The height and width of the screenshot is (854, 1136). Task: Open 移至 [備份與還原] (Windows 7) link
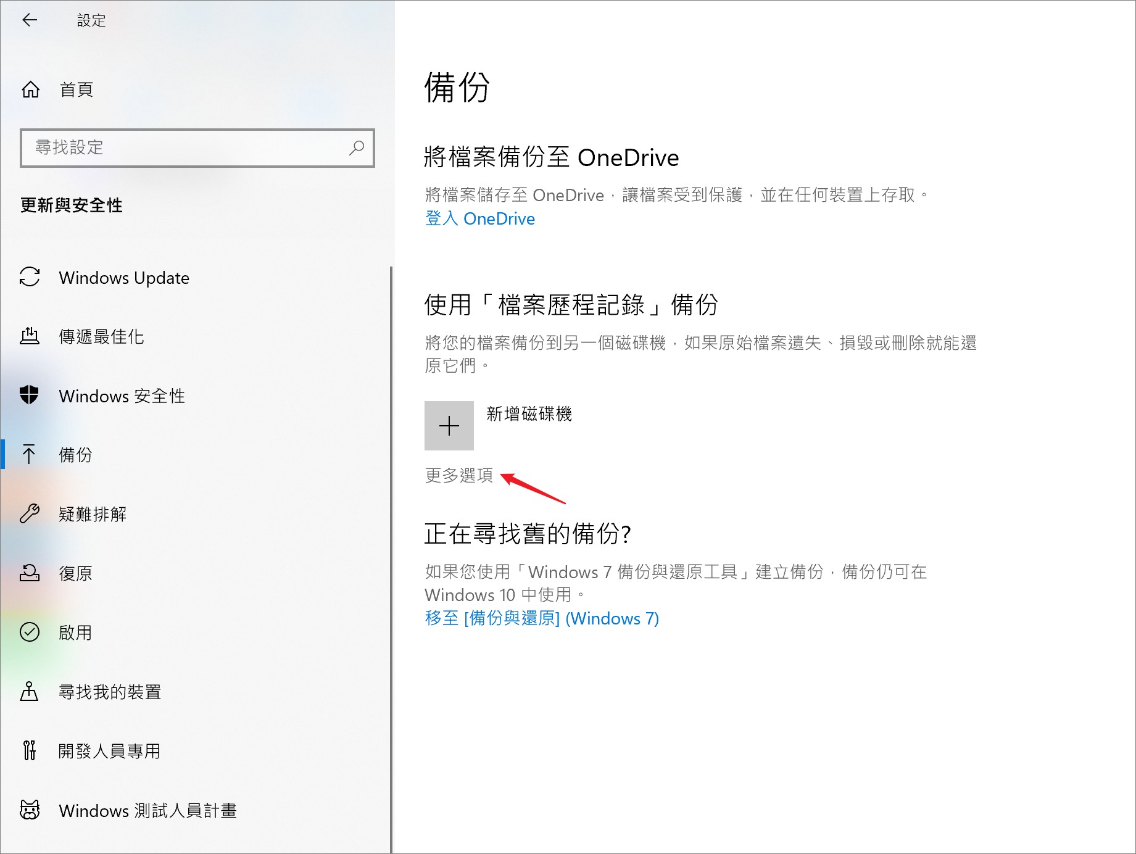(541, 618)
